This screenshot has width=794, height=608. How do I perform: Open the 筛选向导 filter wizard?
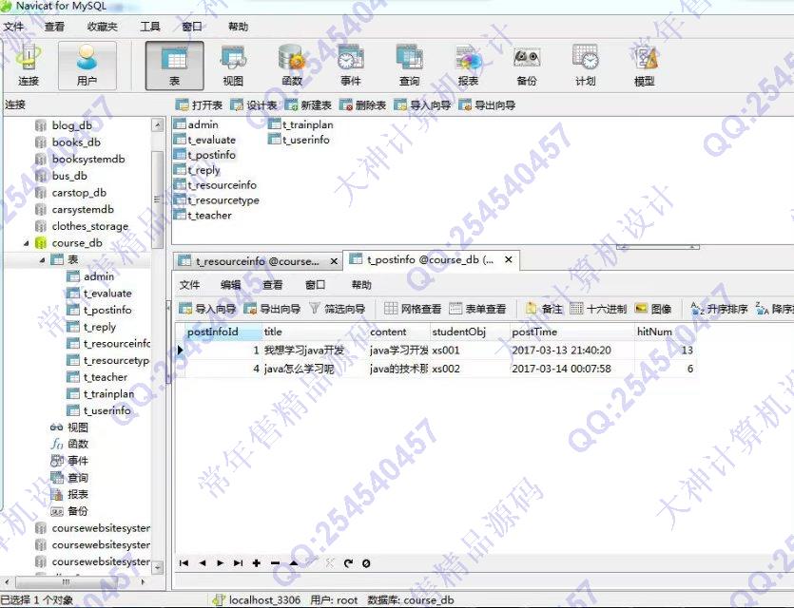click(x=338, y=309)
